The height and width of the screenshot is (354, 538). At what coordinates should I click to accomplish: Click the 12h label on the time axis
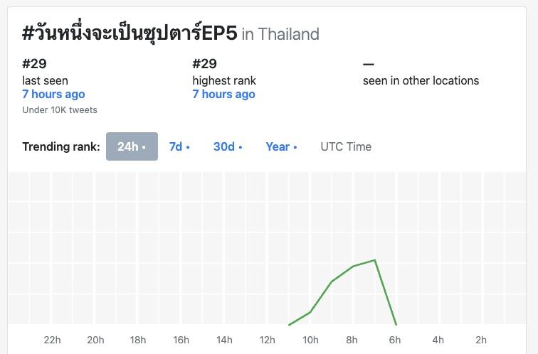267,340
